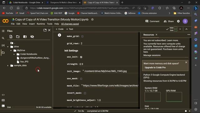Open the user account avatar
This screenshot has width=200, height=113.
(185, 21)
